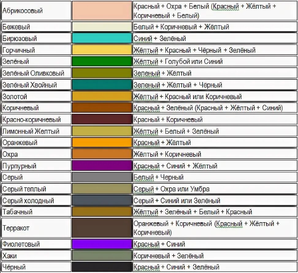Click the Терракот name cell
This screenshot has width=298, height=273.
36,228
